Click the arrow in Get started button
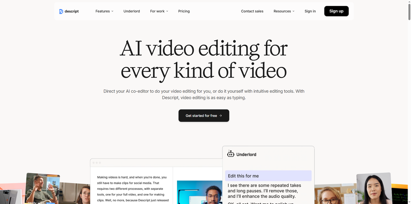 tap(220, 116)
